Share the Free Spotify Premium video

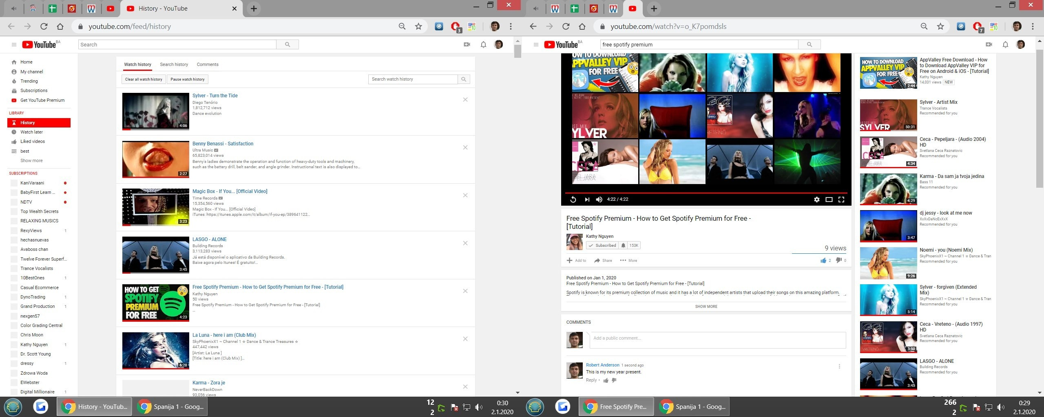(x=603, y=261)
